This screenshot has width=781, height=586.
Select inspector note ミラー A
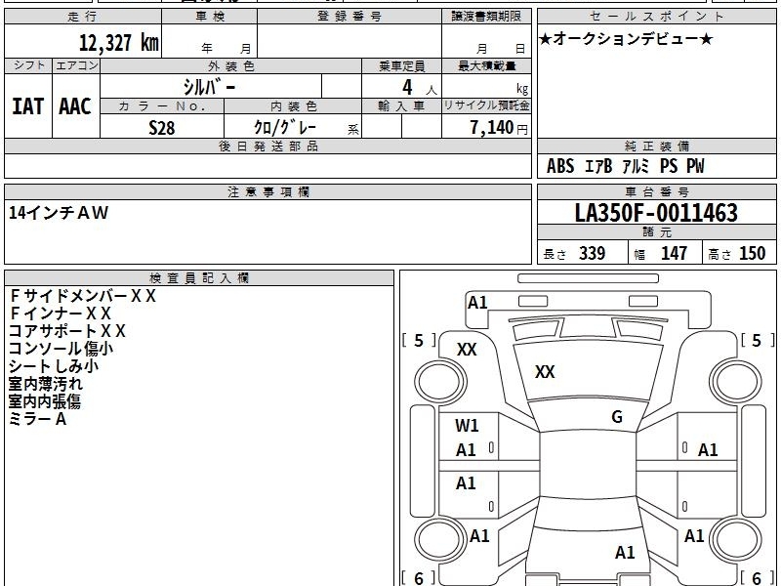(38, 419)
